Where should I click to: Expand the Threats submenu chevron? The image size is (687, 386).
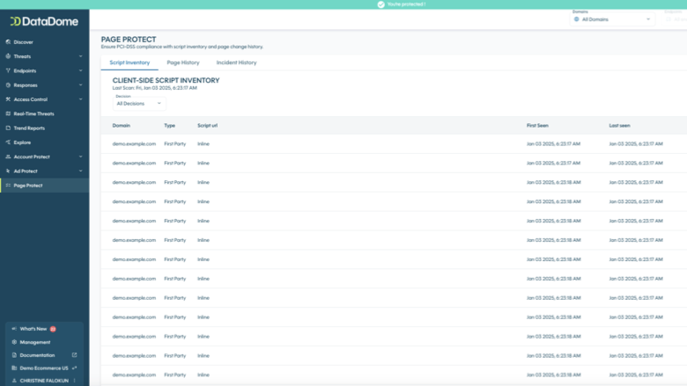coord(81,56)
